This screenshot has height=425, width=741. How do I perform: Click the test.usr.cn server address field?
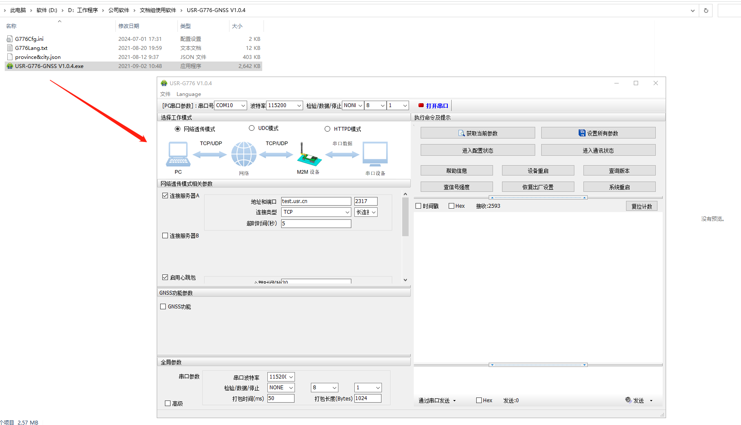316,201
